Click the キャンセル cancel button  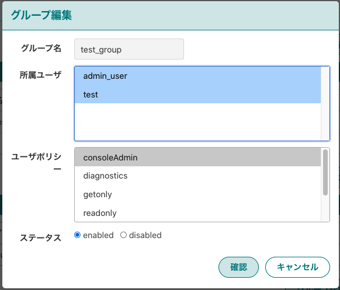297,267
